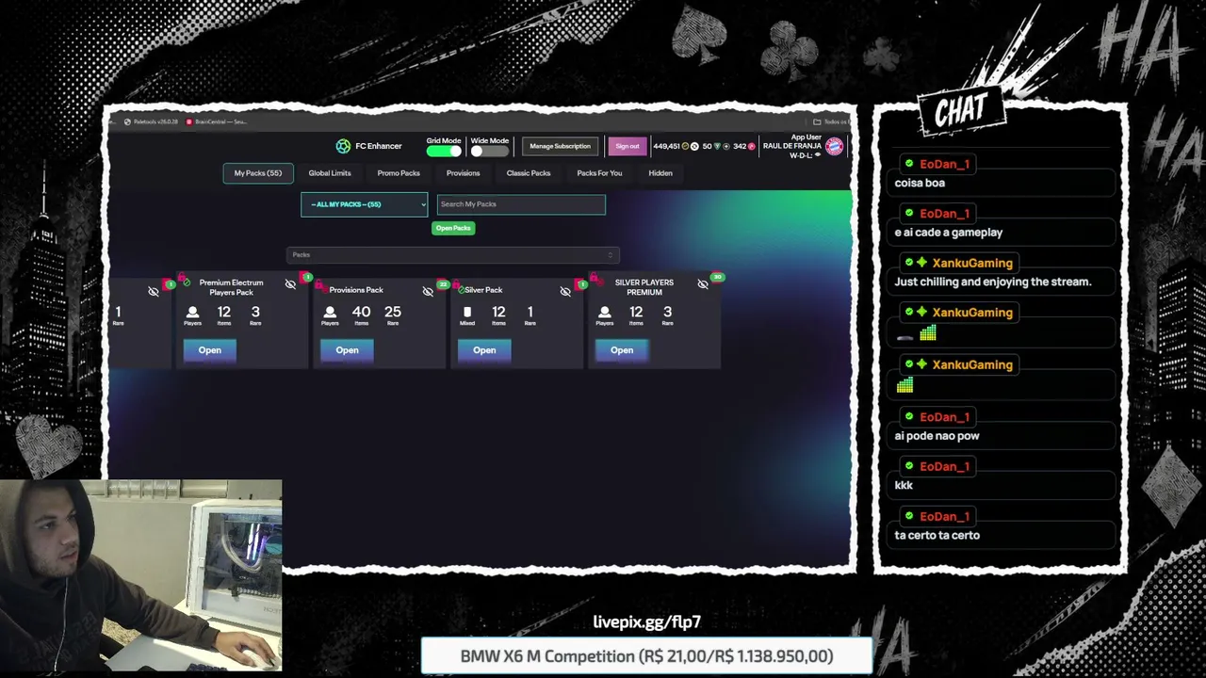Click the "kkk" chat message
This screenshot has height=678, width=1206.
tap(904, 485)
